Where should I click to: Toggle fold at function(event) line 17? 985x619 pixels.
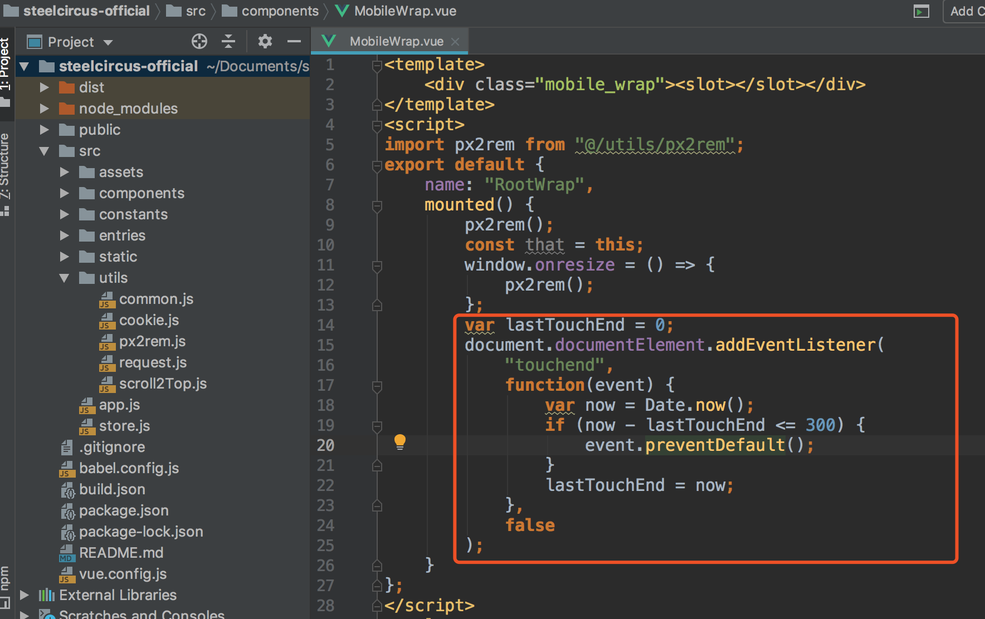[x=377, y=386]
